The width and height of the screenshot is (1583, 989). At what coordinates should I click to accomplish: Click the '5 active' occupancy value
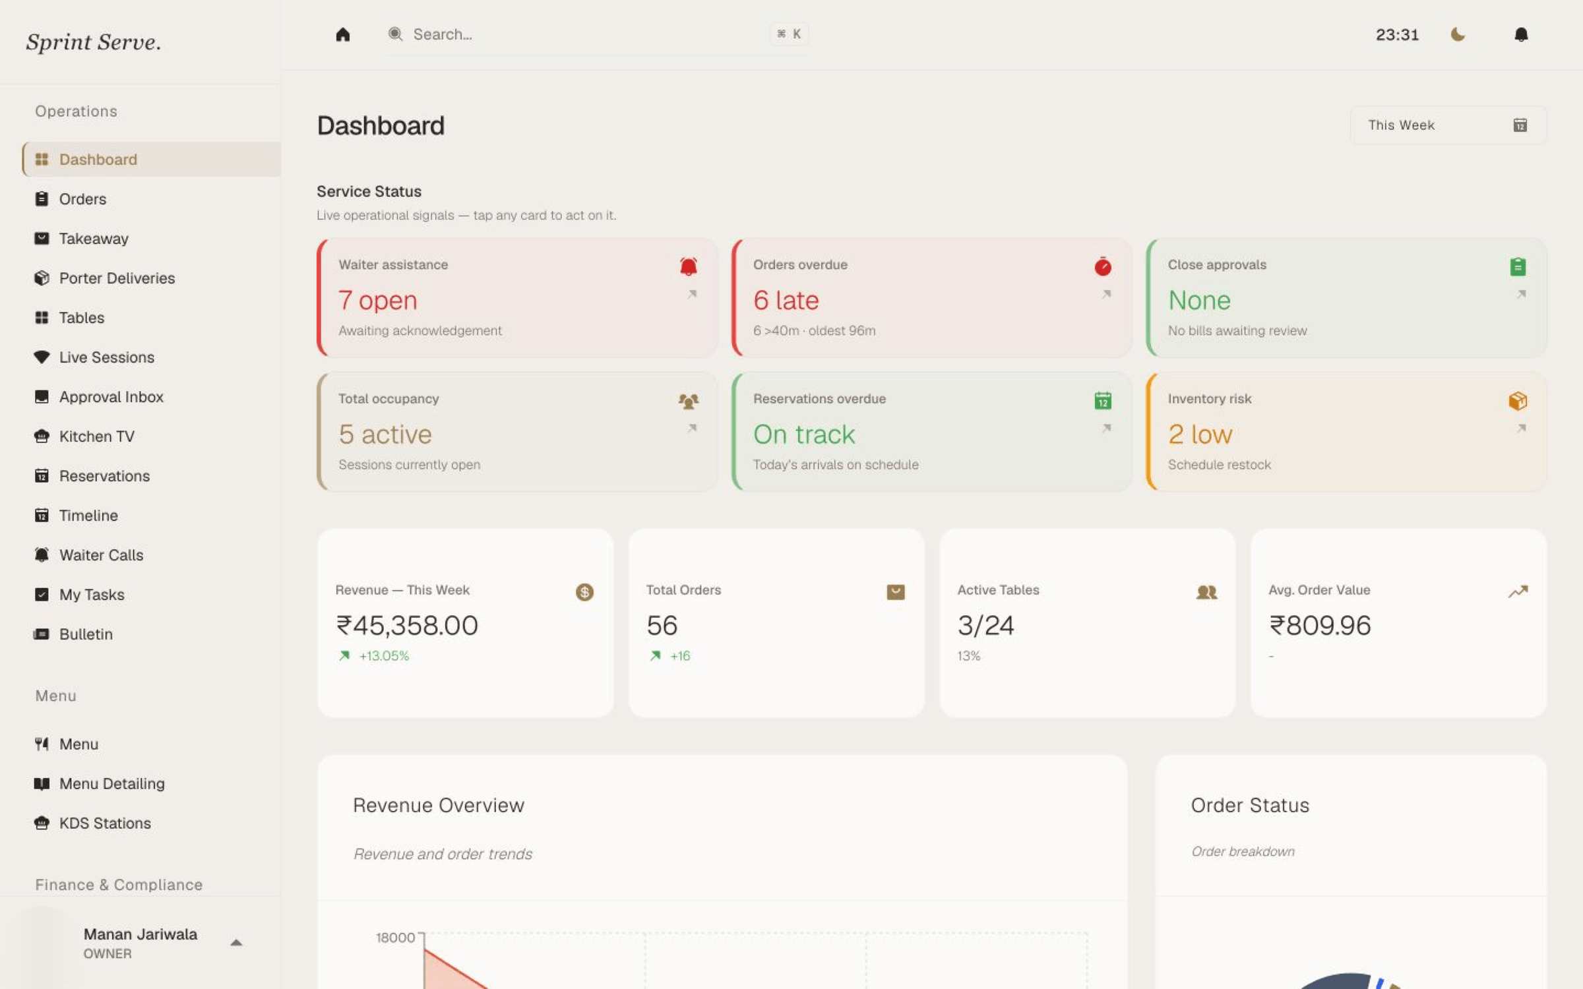pyautogui.click(x=385, y=435)
